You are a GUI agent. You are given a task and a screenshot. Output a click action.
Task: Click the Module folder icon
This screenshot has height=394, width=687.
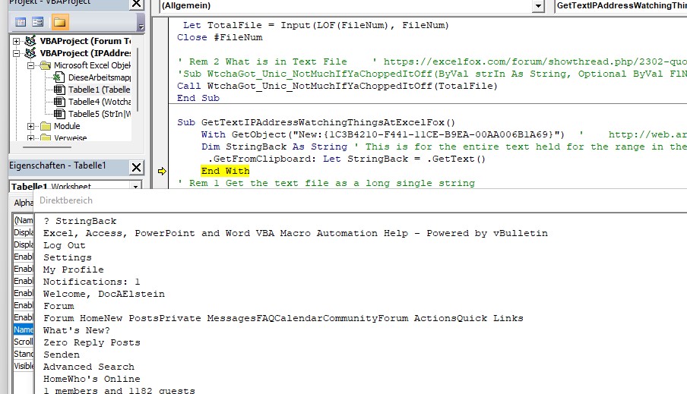[x=46, y=126]
